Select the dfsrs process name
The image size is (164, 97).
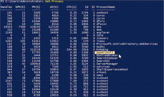pos(100,21)
